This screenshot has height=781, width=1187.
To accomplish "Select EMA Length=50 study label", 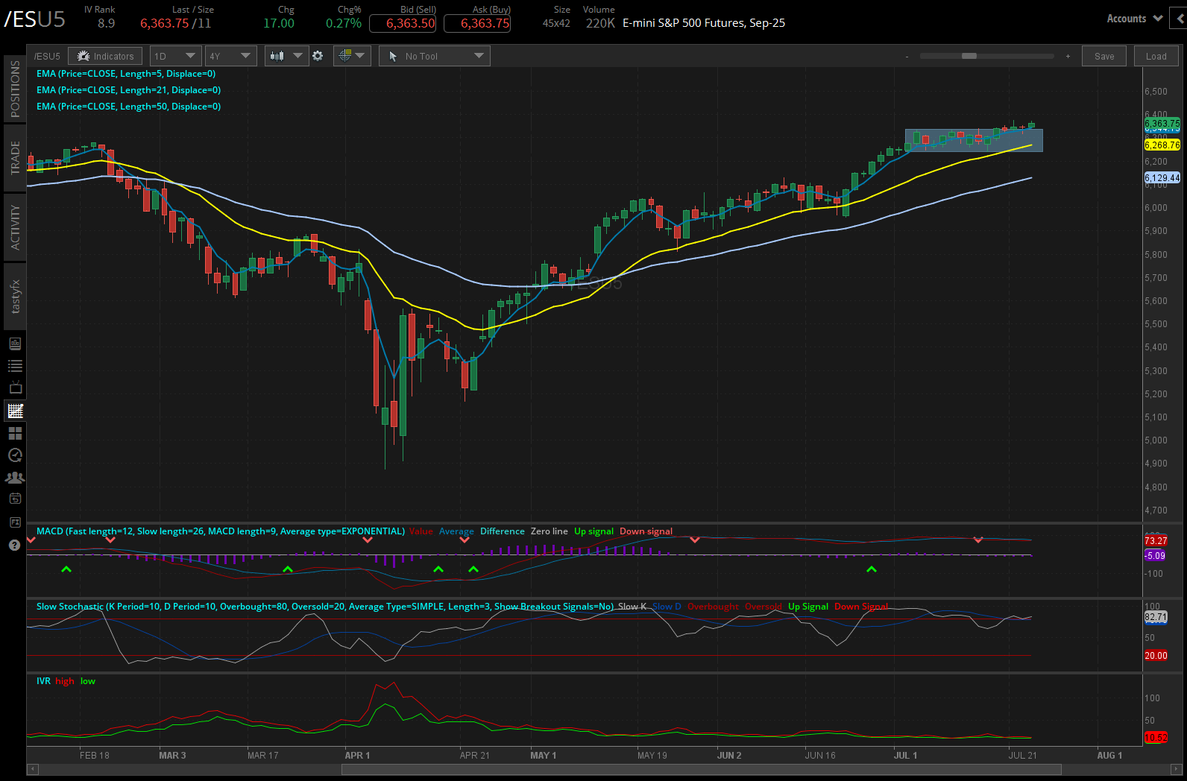I will pos(128,107).
